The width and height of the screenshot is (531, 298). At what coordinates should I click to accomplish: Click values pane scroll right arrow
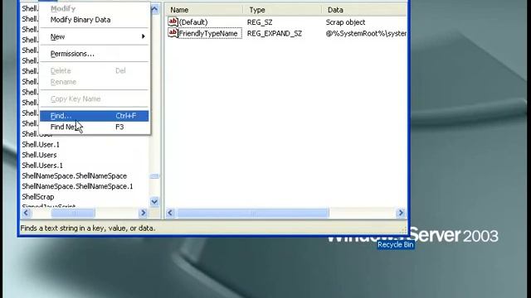click(x=401, y=213)
